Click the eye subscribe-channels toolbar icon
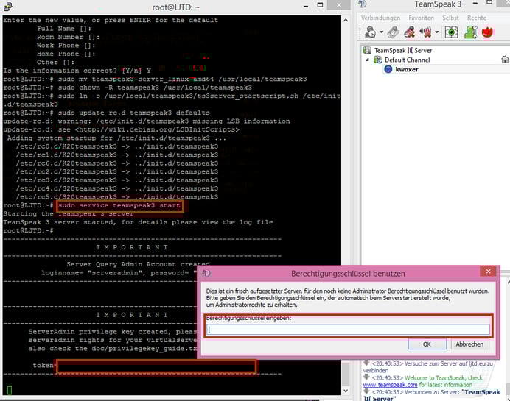Viewport: 510px width, 401px height. point(451,32)
